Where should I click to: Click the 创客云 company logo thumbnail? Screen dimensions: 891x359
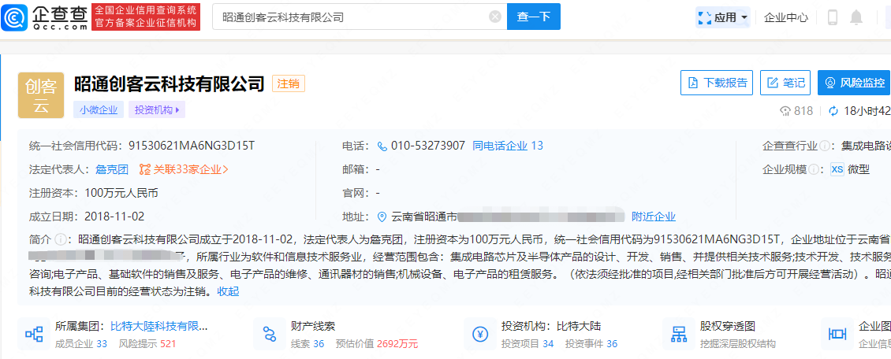coord(41,95)
